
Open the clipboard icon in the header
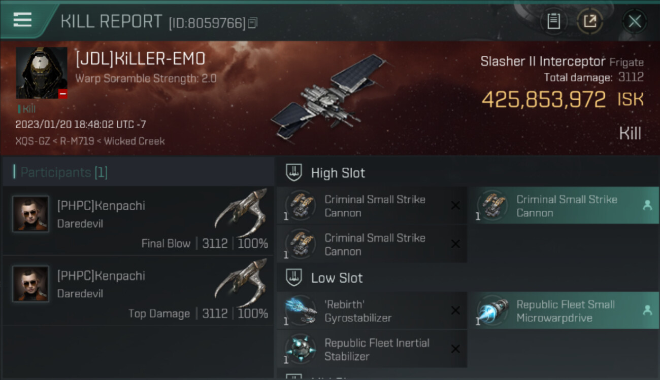[x=553, y=21]
